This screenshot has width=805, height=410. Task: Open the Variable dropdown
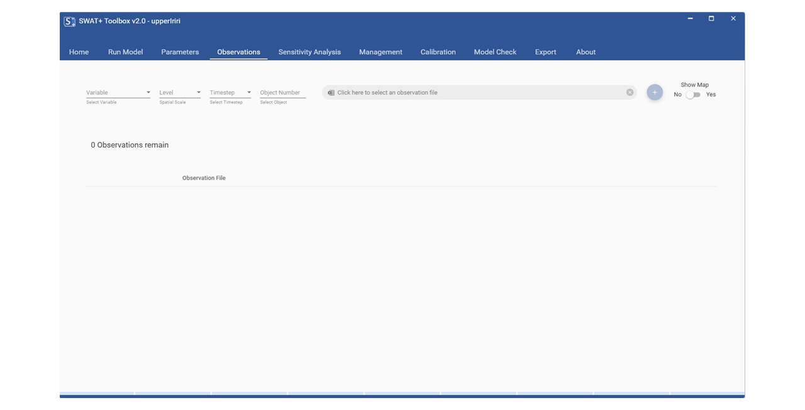[118, 93]
